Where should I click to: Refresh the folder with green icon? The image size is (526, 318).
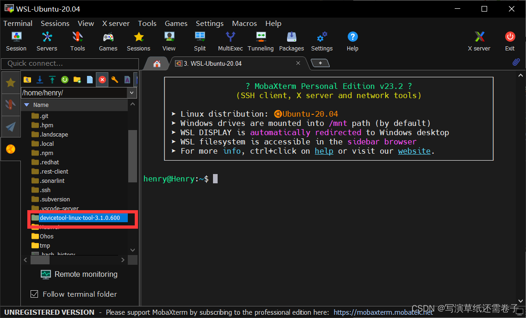click(x=65, y=80)
